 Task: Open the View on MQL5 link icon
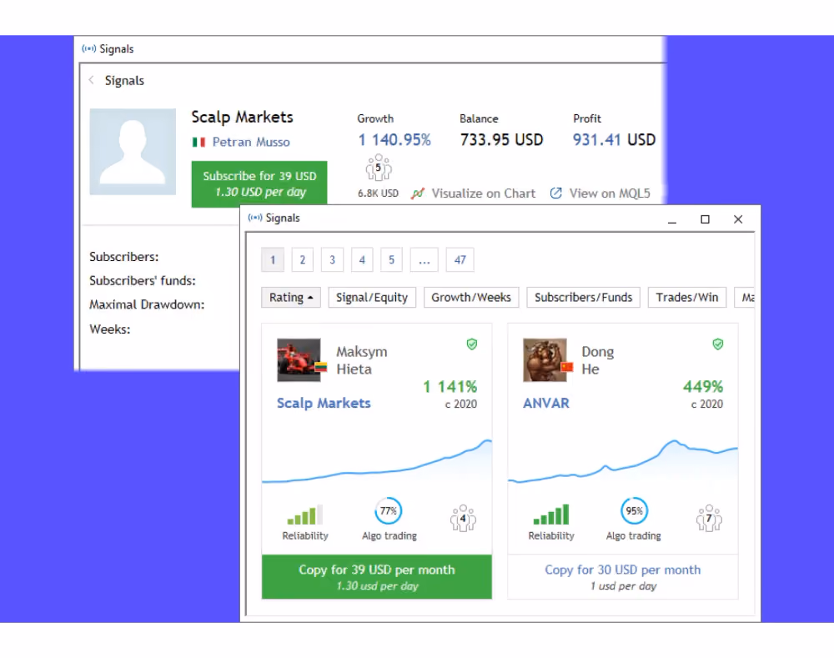(555, 193)
